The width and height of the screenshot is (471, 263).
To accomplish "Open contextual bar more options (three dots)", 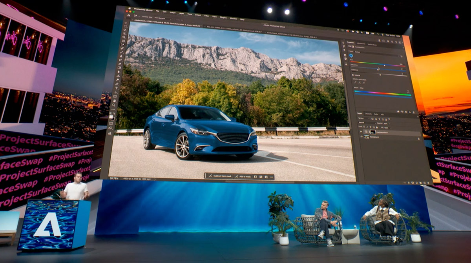I will 272,177.
